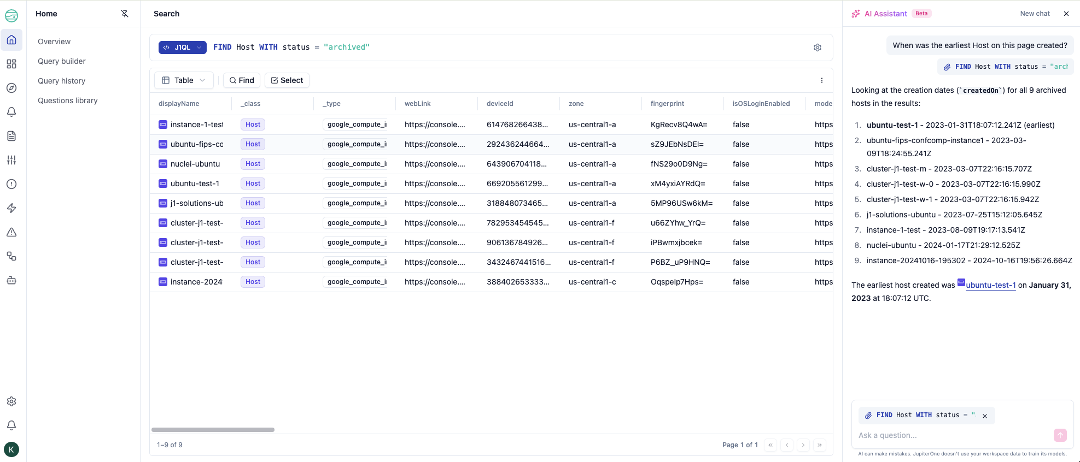Click the us-central1-c zone cell

(592, 282)
